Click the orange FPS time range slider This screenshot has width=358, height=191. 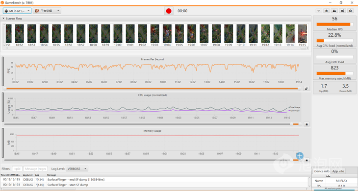pos(152,89)
